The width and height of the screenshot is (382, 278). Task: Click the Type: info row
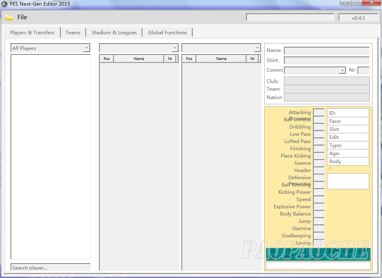point(348,145)
